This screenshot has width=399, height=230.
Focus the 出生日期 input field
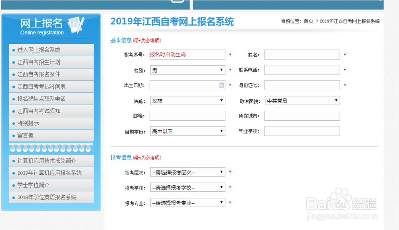coord(188,85)
